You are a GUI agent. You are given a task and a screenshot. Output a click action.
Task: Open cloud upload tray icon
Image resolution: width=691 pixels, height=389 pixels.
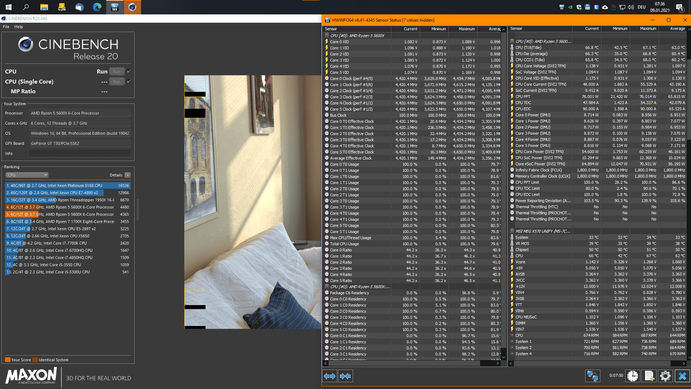pos(605,7)
